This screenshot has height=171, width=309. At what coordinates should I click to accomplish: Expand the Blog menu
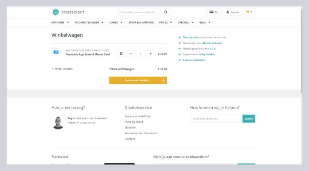tap(205, 23)
